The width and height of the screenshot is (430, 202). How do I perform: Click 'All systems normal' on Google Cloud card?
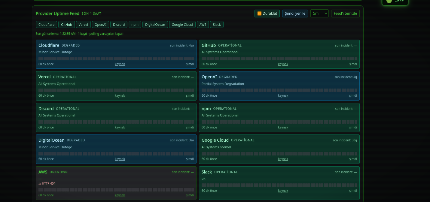pos(216,147)
